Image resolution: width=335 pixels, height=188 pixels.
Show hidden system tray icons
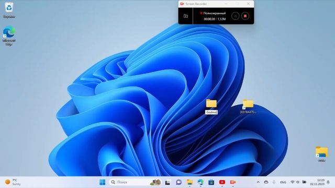[258, 182]
